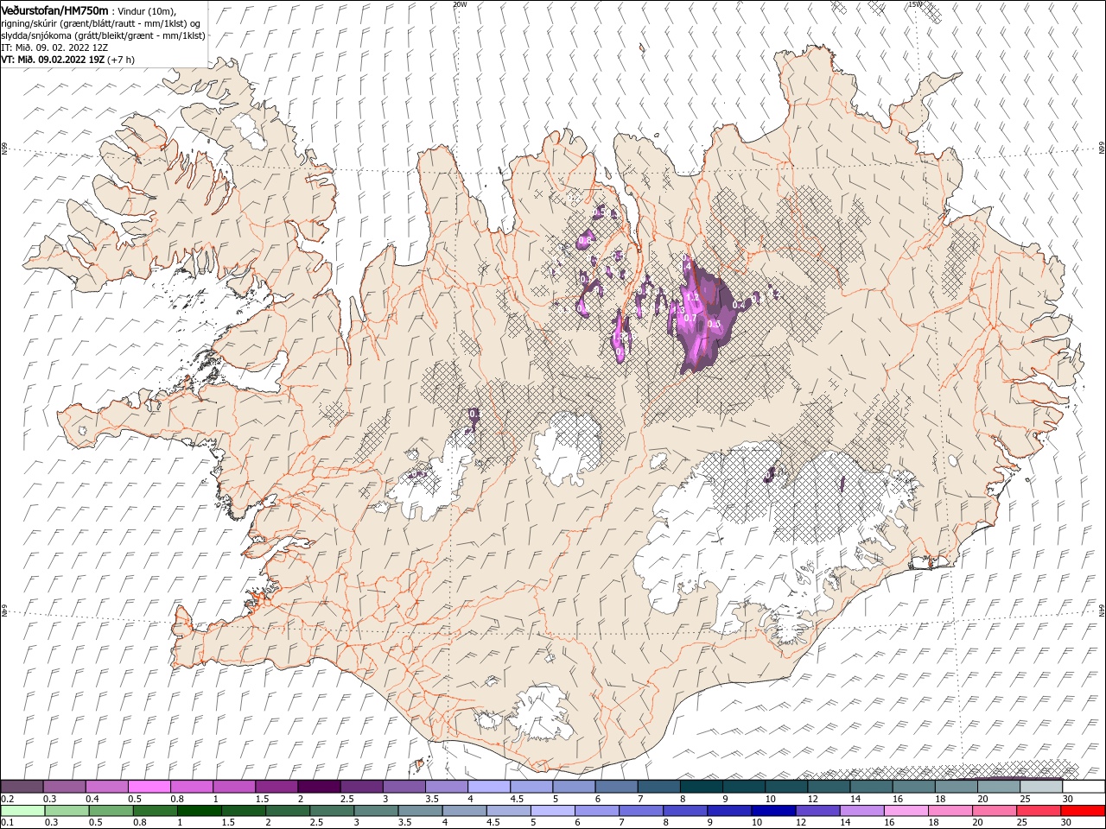Pick upper scale swatch between 10 and 12
This screenshot has width=1106, height=829.
coord(786,787)
